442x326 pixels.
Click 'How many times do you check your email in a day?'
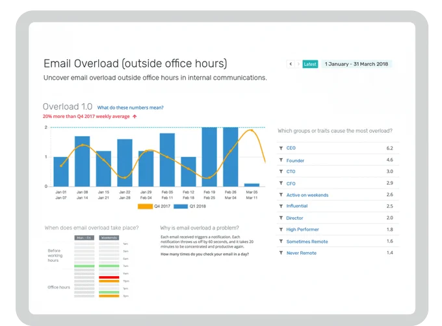[205, 254]
